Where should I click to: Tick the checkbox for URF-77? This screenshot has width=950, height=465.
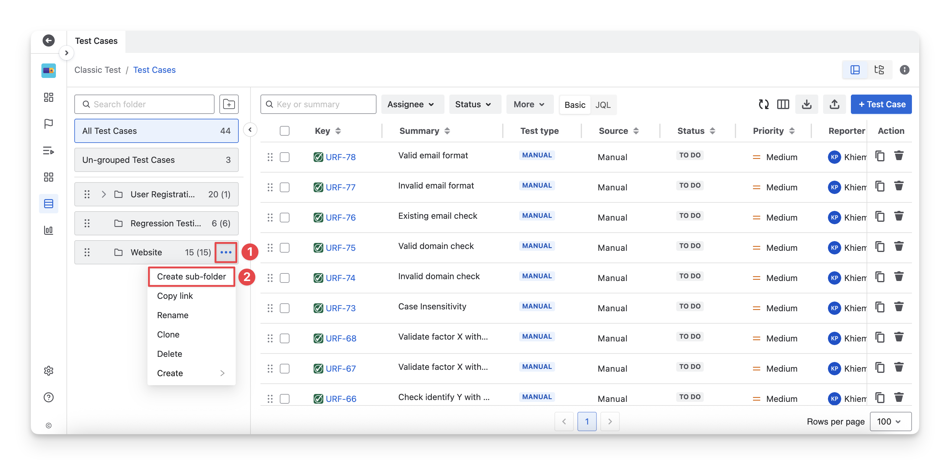[x=284, y=187]
